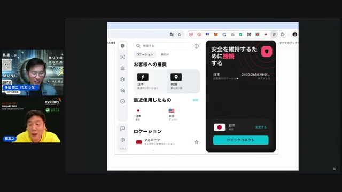Click the 2400:2650:980f IP address text
Viewport: 342px width, 192px height.
(x=255, y=75)
